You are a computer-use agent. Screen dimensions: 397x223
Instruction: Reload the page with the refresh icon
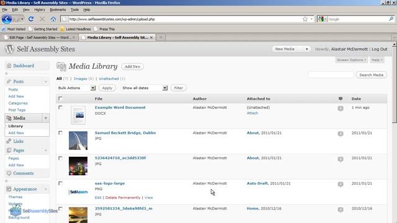pyautogui.click(x=31, y=19)
